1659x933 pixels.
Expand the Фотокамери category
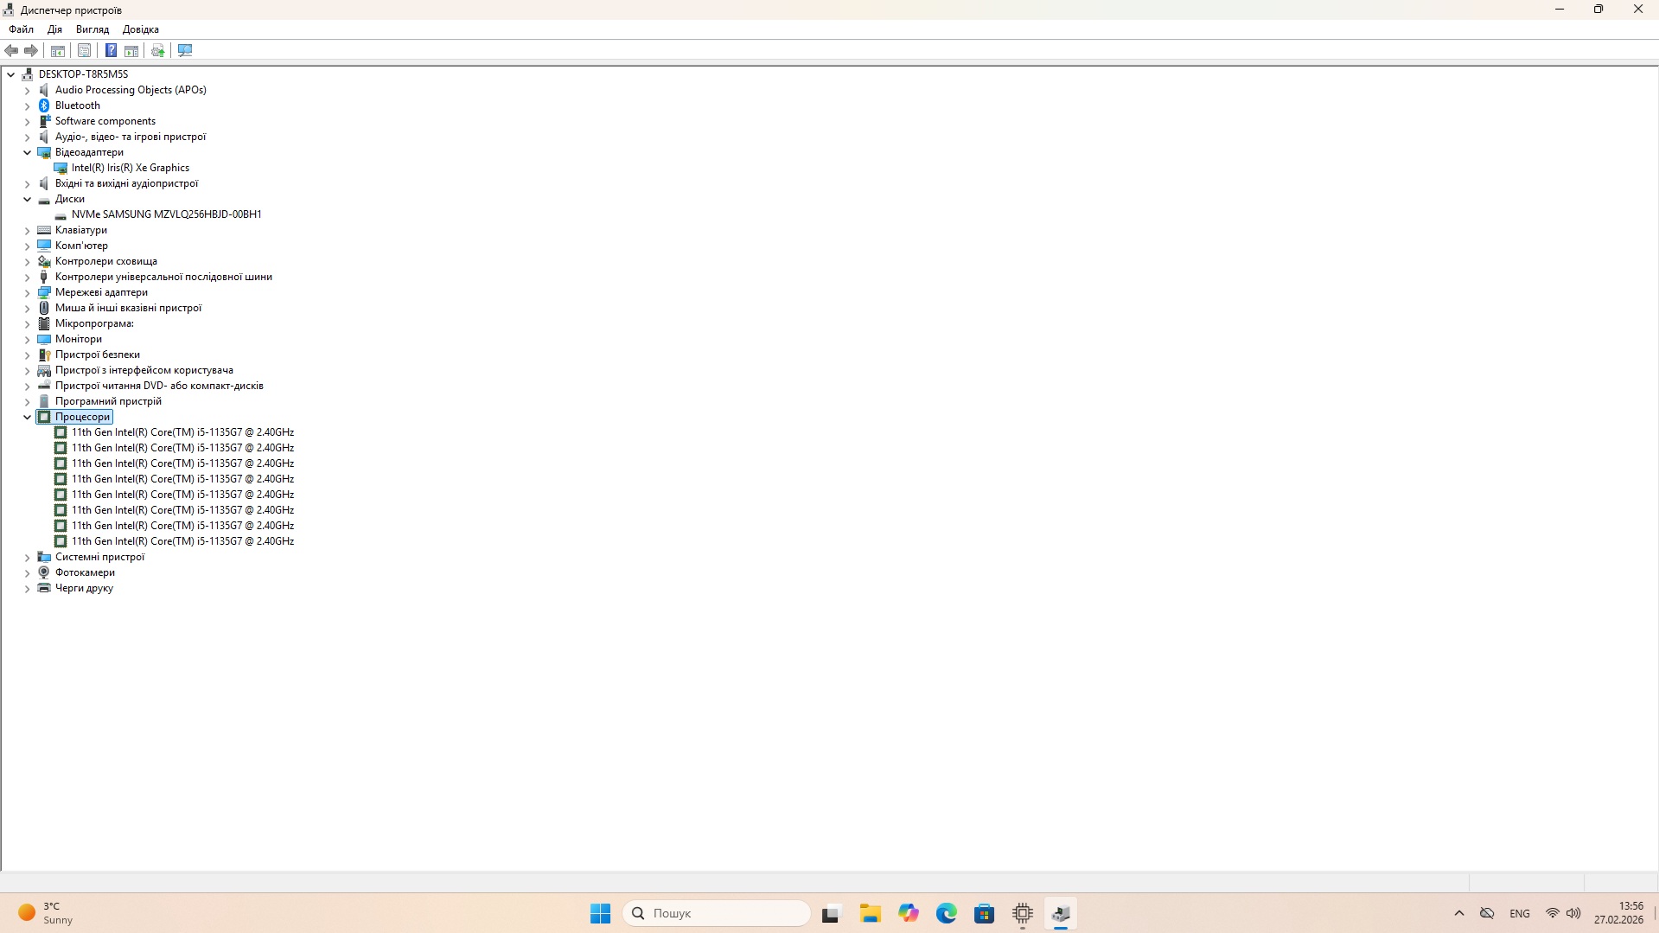pos(27,572)
